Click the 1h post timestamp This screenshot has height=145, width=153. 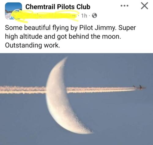[84, 16]
